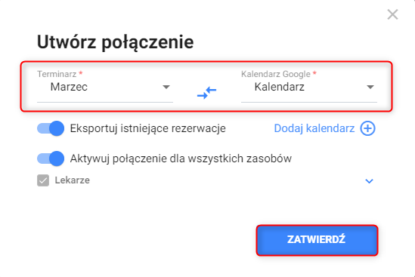Click the circled plus icon beside Dodaj kalendarz

tap(367, 128)
